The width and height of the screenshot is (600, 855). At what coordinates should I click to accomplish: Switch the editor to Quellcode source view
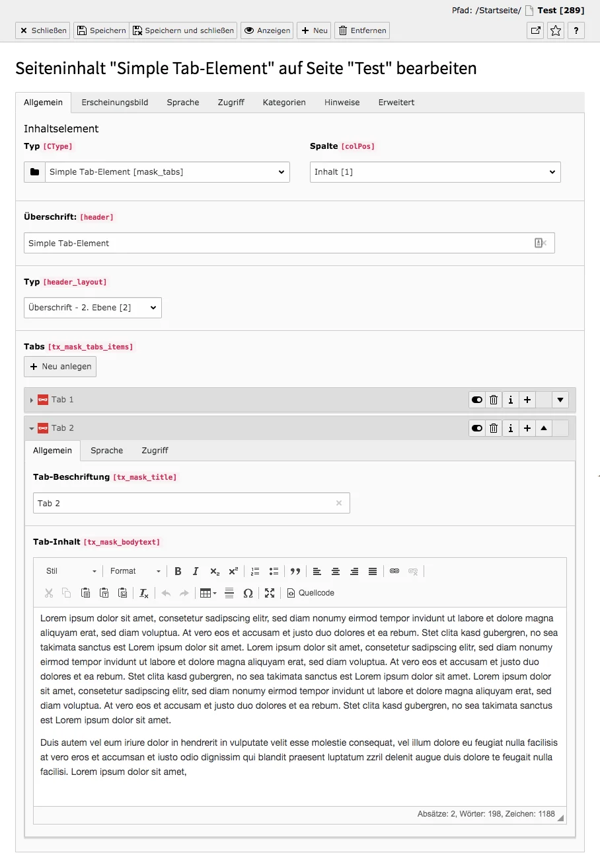[x=310, y=593]
